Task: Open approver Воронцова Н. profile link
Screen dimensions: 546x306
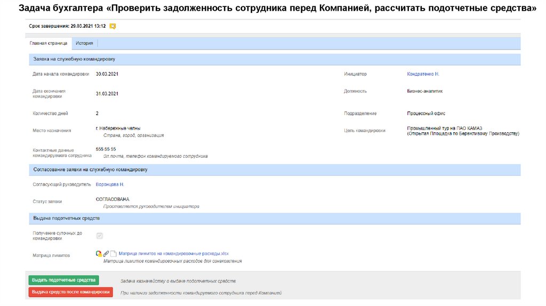Action: (110, 184)
